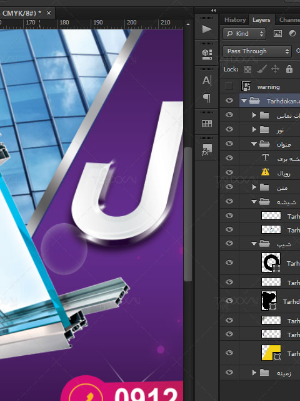Image resolution: width=300 pixels, height=401 pixels.
Task: Hide the زمینه group visibility eye
Action: pyautogui.click(x=229, y=372)
